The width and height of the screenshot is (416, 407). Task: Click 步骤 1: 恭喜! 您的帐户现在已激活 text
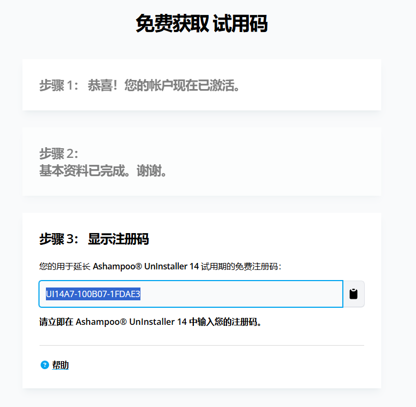tap(139, 85)
